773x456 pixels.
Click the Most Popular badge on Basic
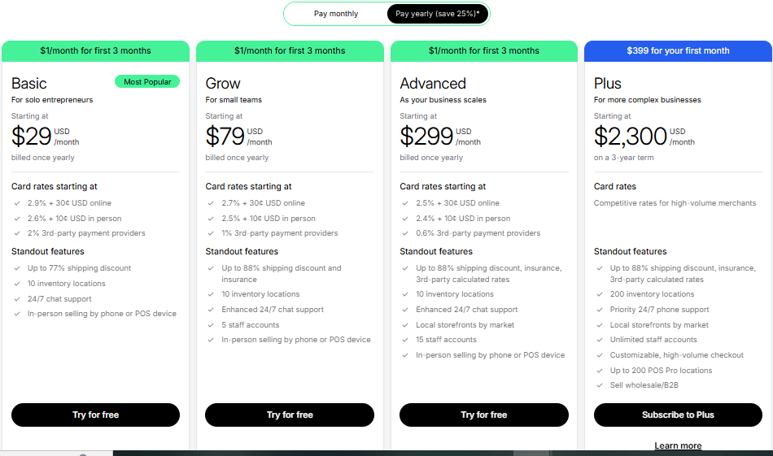tap(147, 82)
